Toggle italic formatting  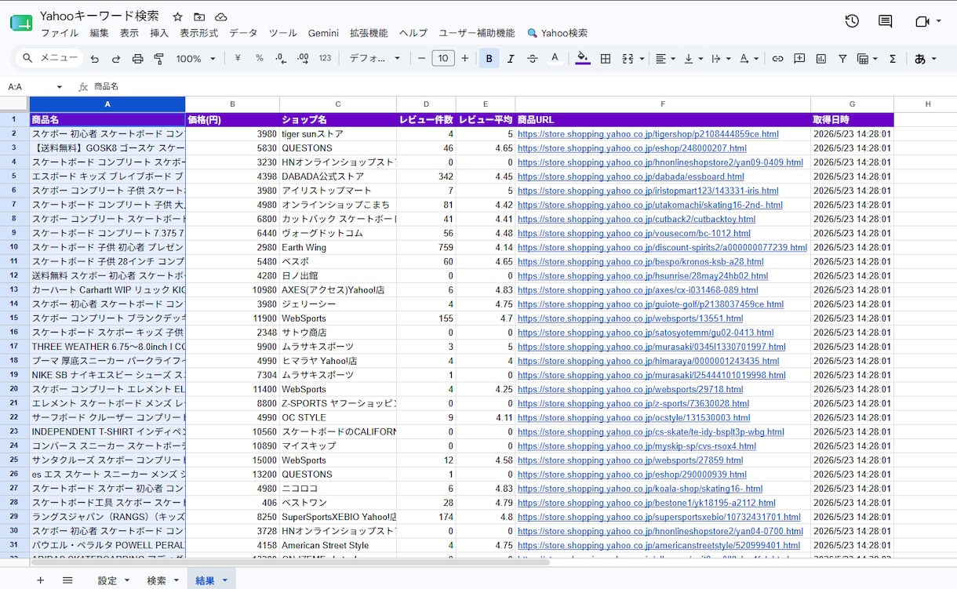[x=511, y=58]
